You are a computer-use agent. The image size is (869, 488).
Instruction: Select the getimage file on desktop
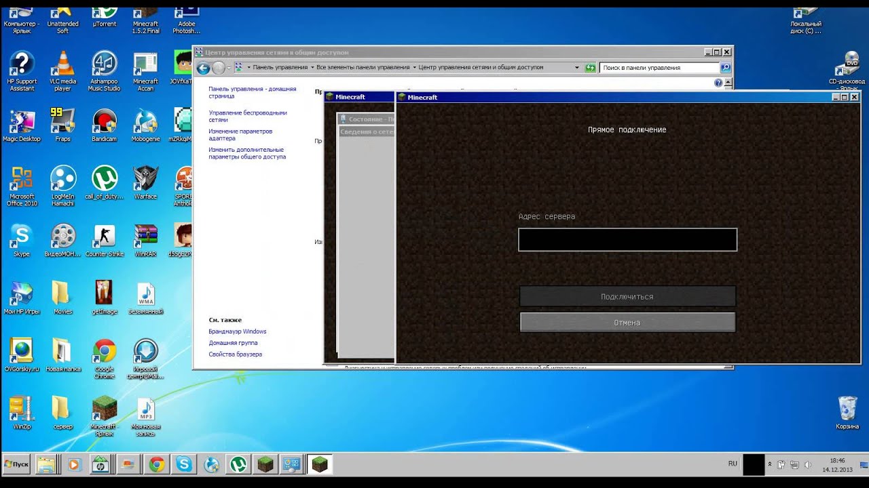(x=105, y=298)
